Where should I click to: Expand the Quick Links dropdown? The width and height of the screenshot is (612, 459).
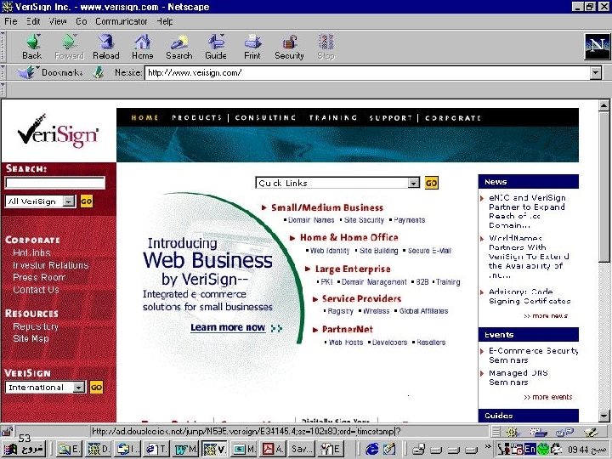[413, 183]
